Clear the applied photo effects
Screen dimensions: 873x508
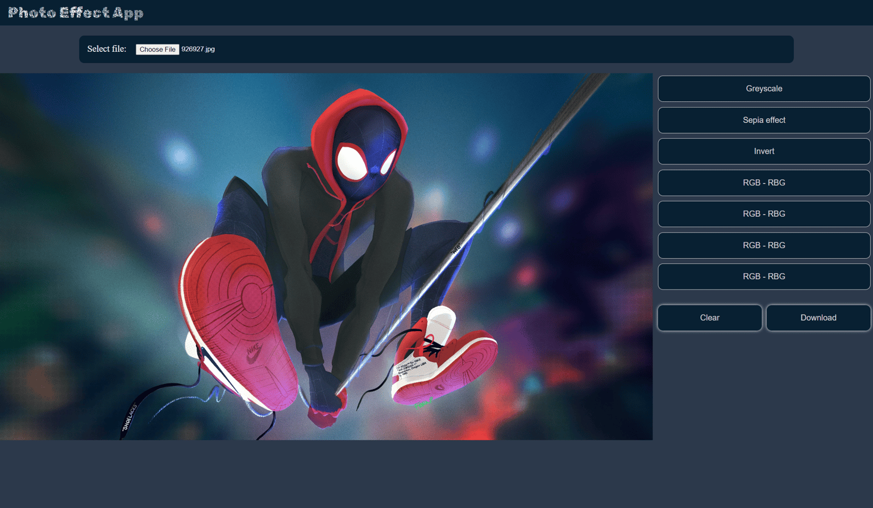(x=710, y=317)
